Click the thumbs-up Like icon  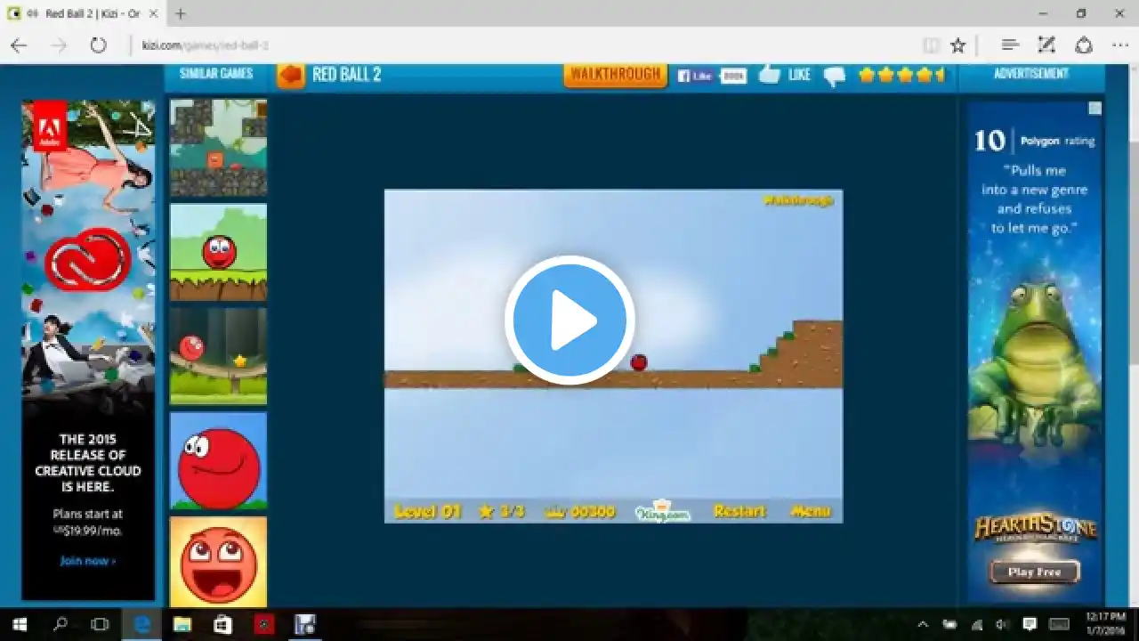click(769, 75)
